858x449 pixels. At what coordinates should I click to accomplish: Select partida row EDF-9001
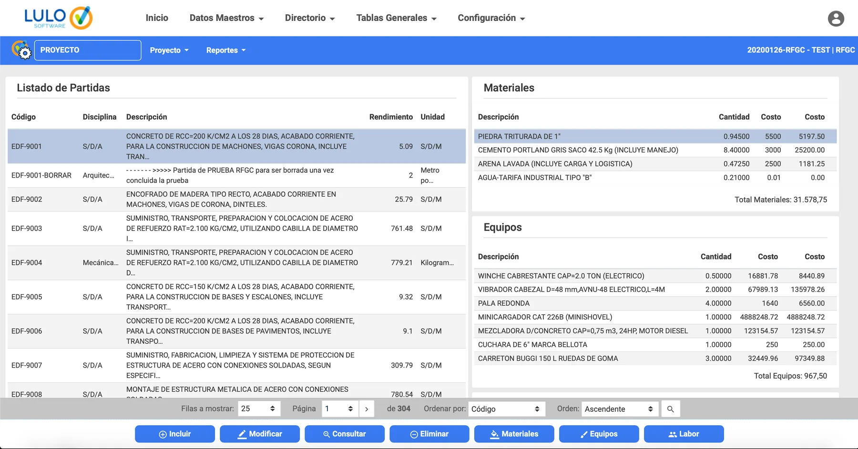point(236,146)
